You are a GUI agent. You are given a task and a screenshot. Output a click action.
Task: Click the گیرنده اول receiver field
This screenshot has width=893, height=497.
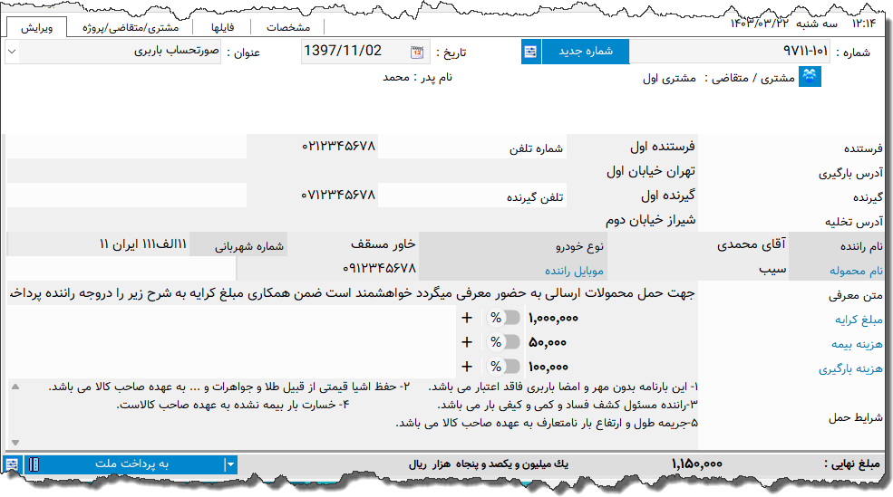click(x=632, y=195)
